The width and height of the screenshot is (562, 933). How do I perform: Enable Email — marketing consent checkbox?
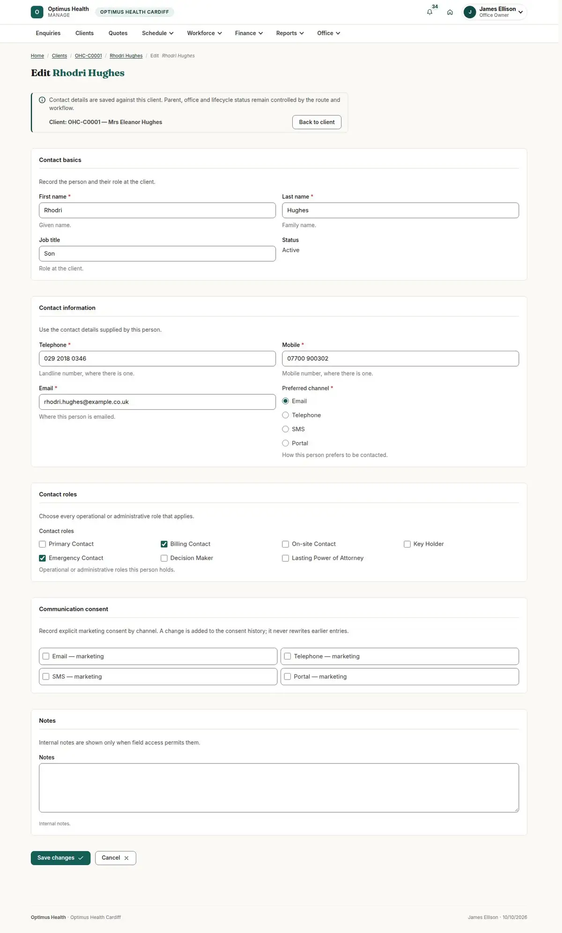(x=46, y=657)
